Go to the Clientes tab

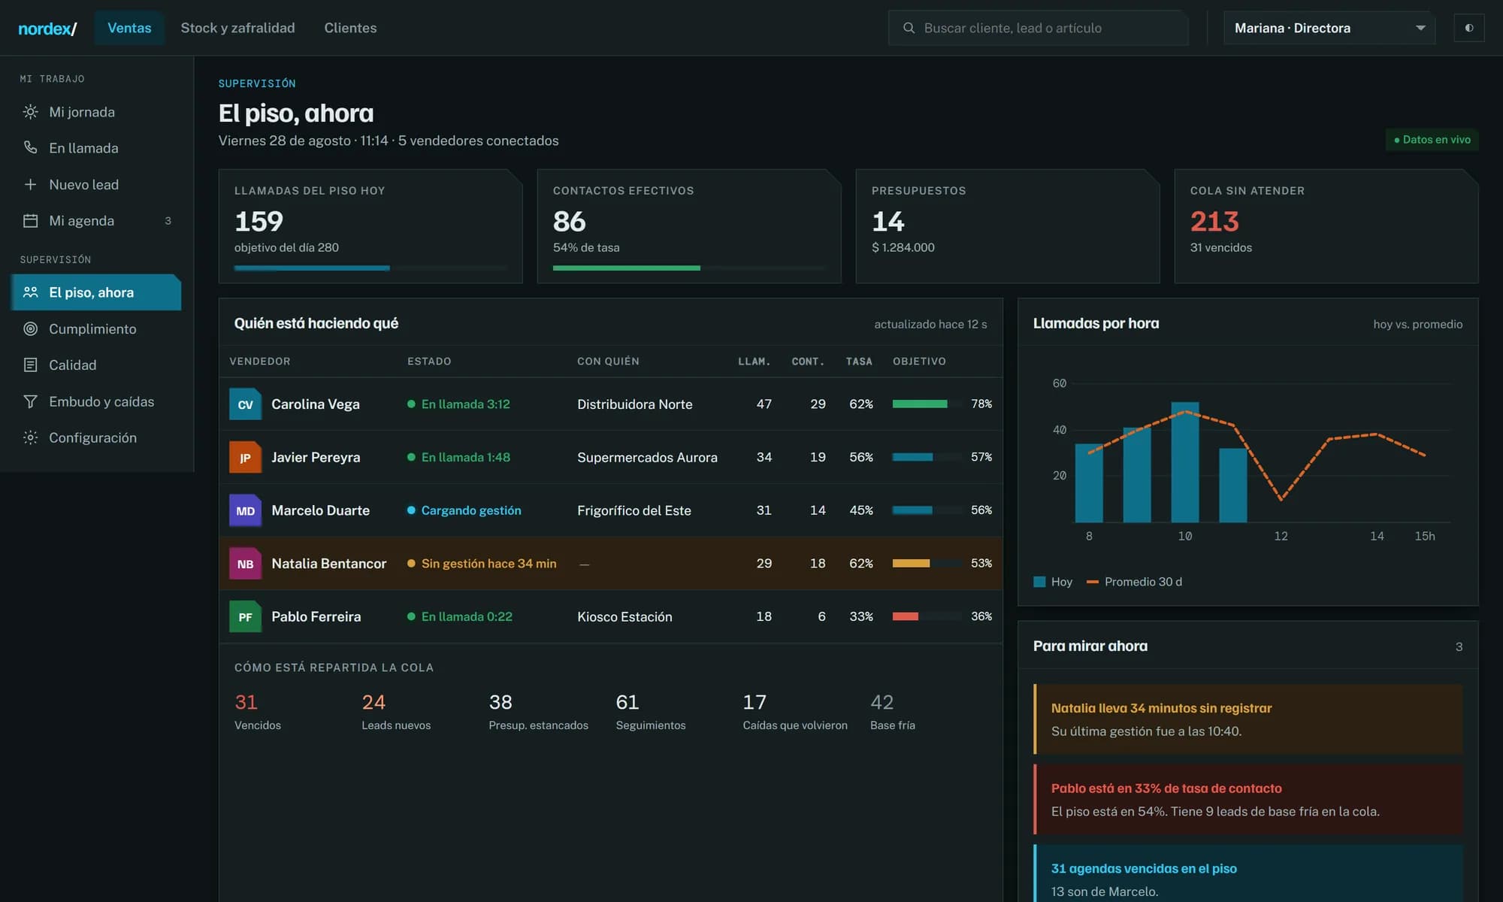[350, 28]
